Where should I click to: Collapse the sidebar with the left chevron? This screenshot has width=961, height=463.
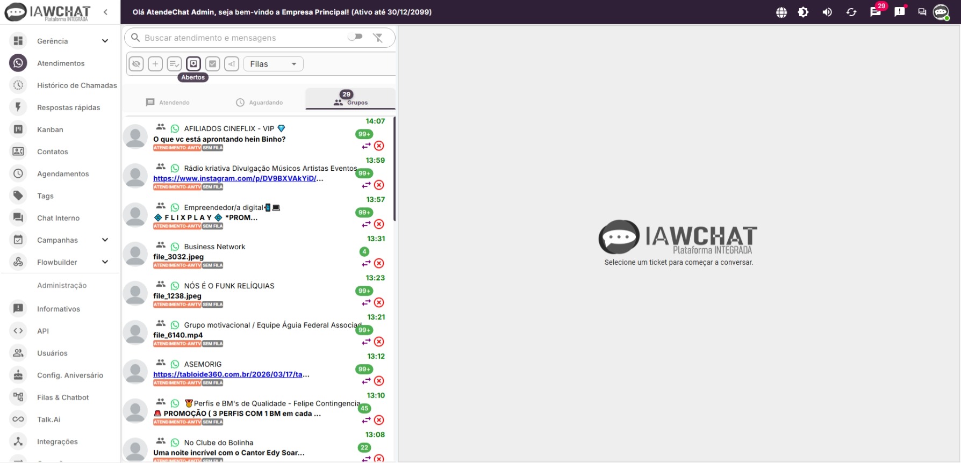[x=105, y=12]
